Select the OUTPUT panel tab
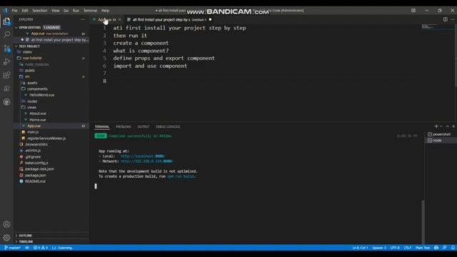Viewport: 457px width, 257px height. click(144, 127)
